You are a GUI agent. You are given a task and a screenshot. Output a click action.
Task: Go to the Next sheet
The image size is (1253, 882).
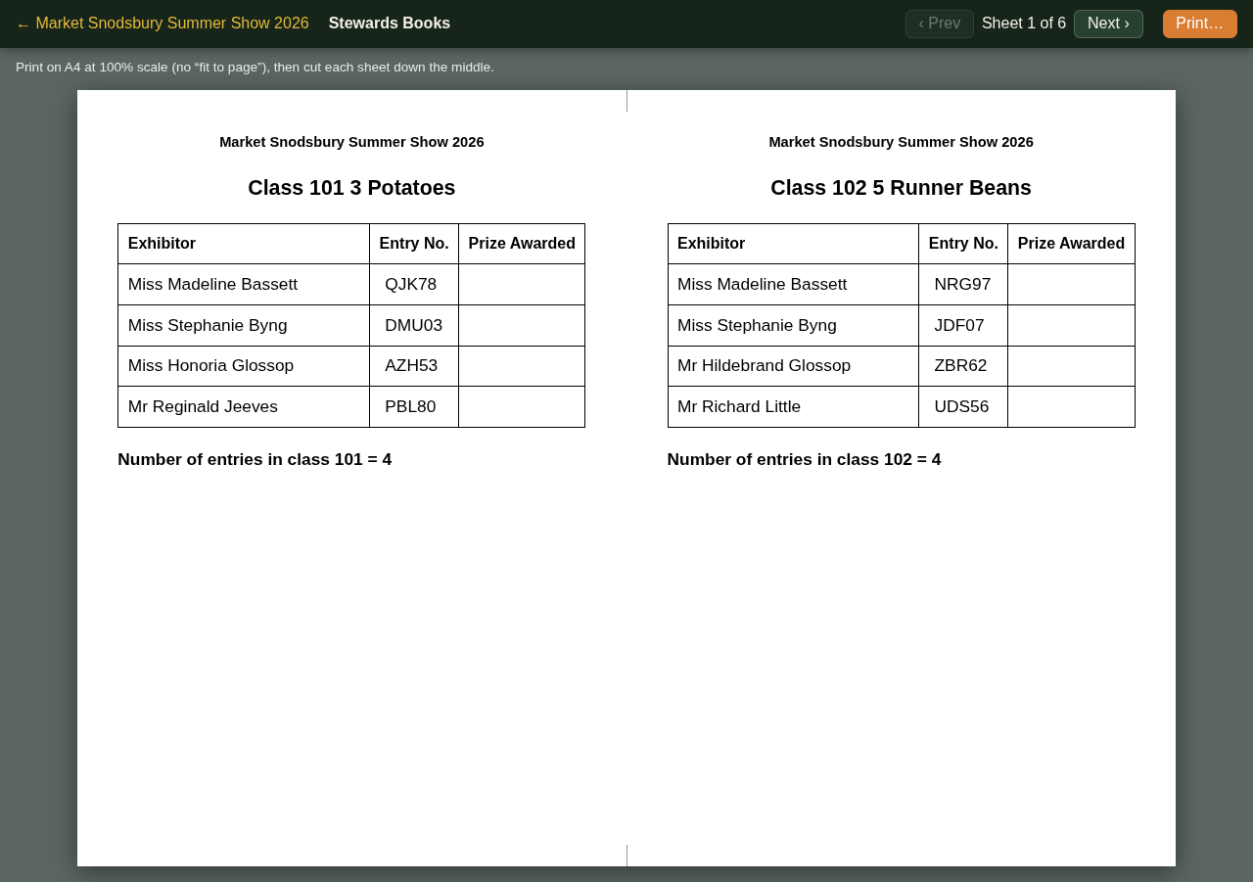click(x=1108, y=23)
